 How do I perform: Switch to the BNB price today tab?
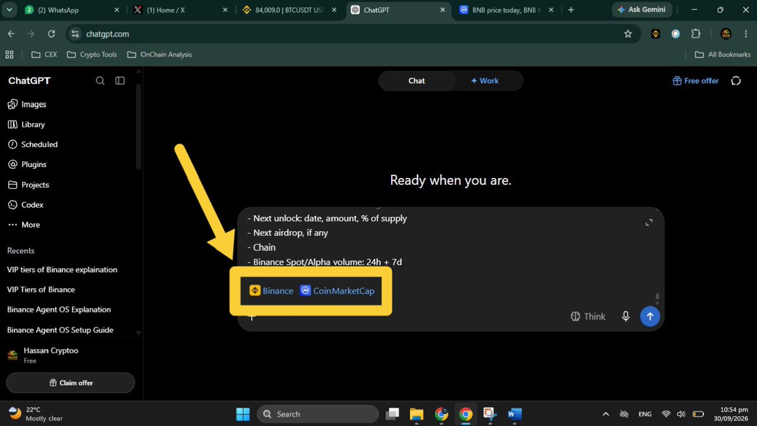coord(506,10)
